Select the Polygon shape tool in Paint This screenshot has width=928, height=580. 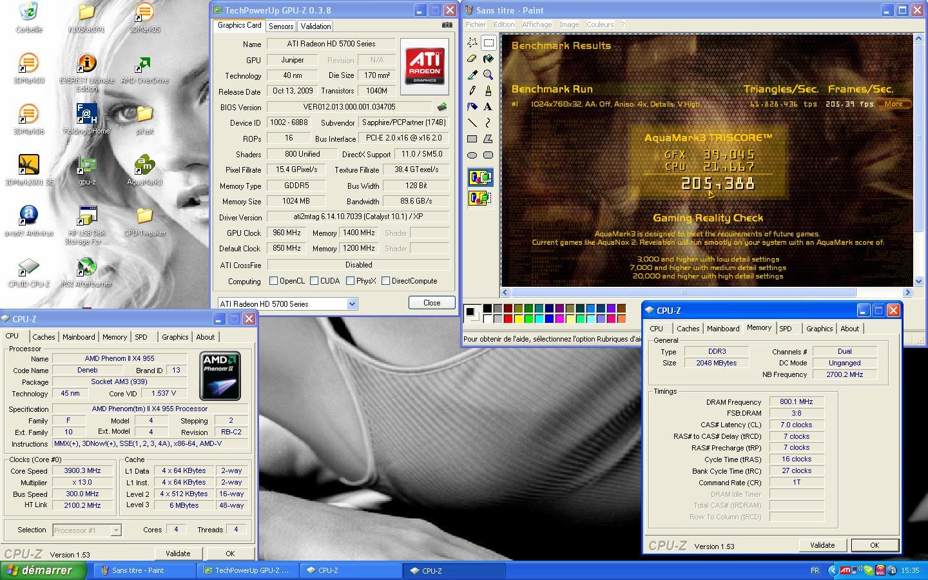point(488,139)
